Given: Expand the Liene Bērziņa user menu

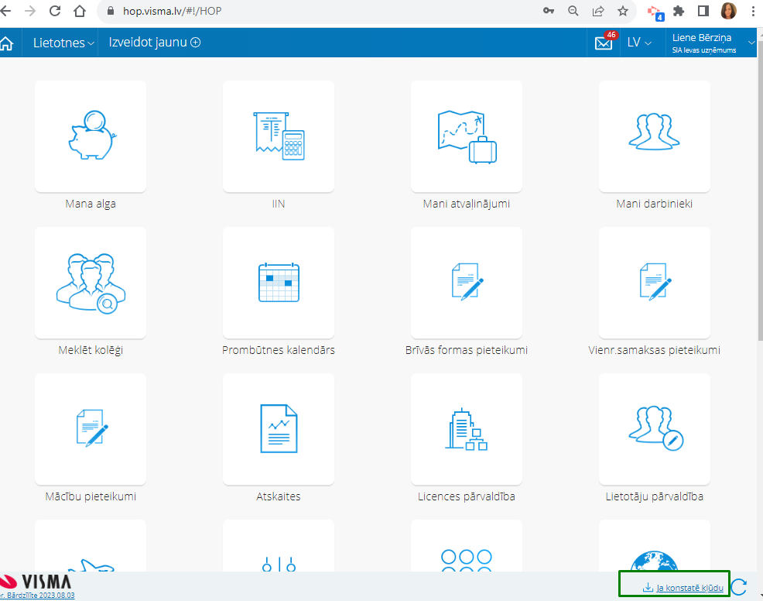Looking at the screenshot, I should click(x=713, y=43).
